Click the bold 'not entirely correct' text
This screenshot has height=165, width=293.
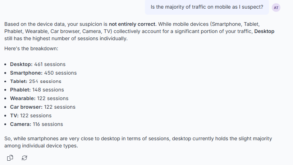(132, 24)
